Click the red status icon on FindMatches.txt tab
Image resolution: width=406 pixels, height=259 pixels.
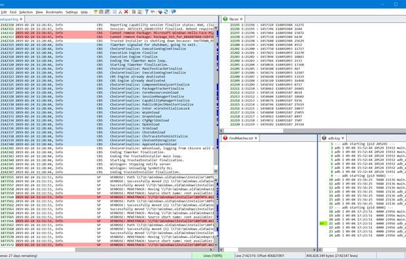(225, 138)
